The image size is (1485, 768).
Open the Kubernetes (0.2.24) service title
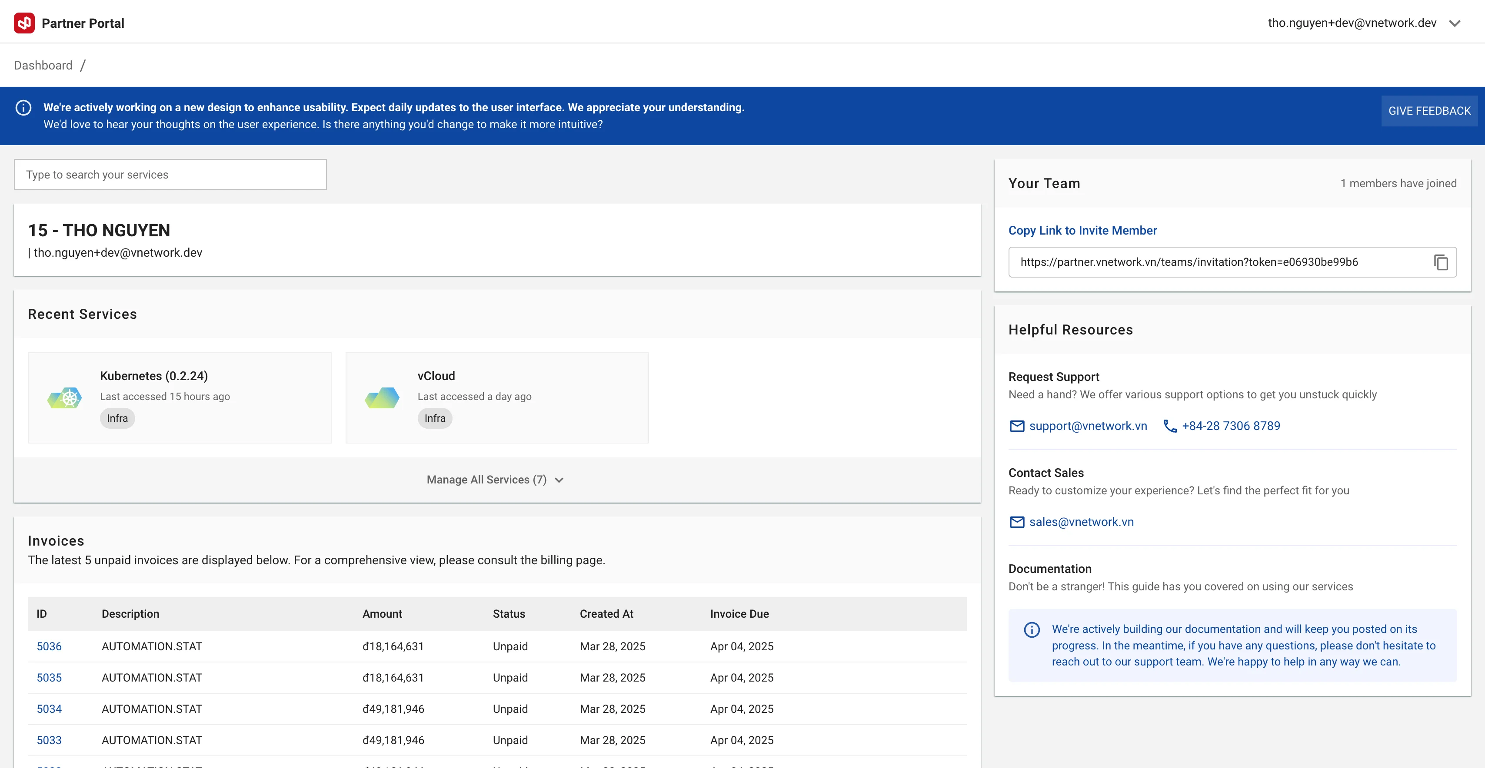tap(154, 376)
